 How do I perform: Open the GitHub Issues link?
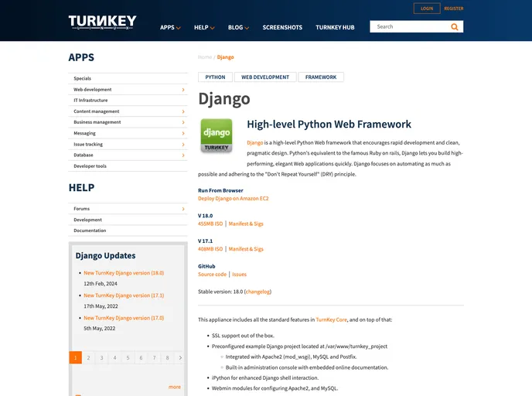[239, 274]
